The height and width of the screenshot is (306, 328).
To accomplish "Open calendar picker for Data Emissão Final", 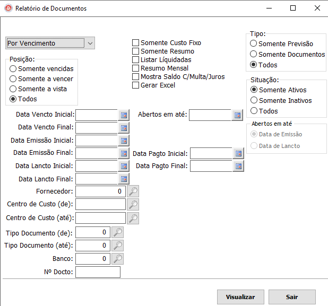I will [x=124, y=153].
